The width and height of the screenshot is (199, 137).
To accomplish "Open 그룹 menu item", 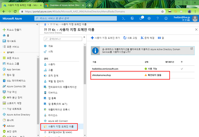I will [48, 70].
